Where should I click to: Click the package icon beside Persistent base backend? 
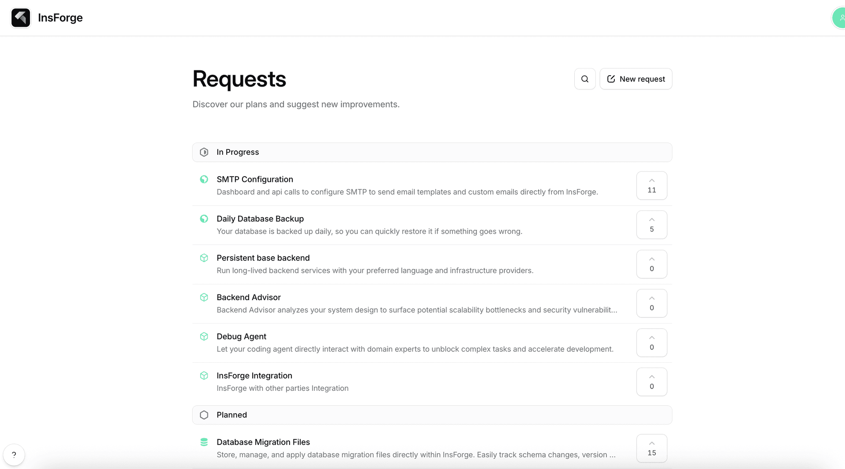[x=204, y=258]
